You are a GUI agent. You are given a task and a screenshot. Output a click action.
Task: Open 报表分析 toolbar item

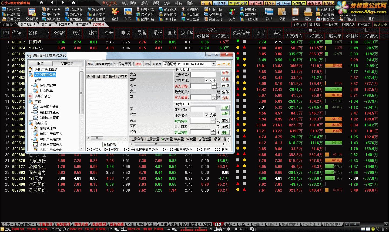point(249,9)
